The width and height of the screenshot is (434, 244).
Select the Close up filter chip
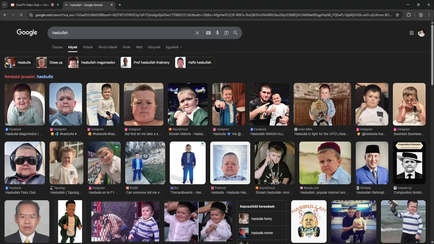51,62
